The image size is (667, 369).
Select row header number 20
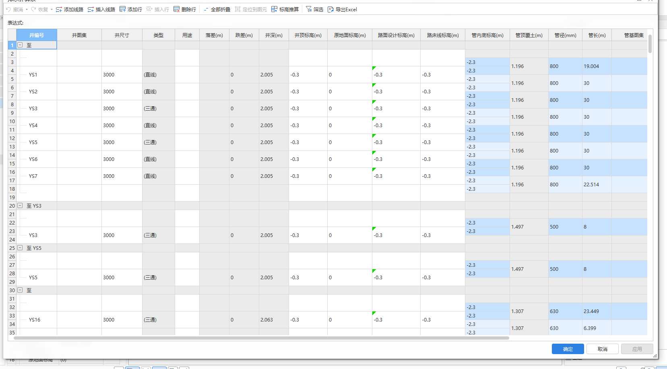tap(12, 206)
